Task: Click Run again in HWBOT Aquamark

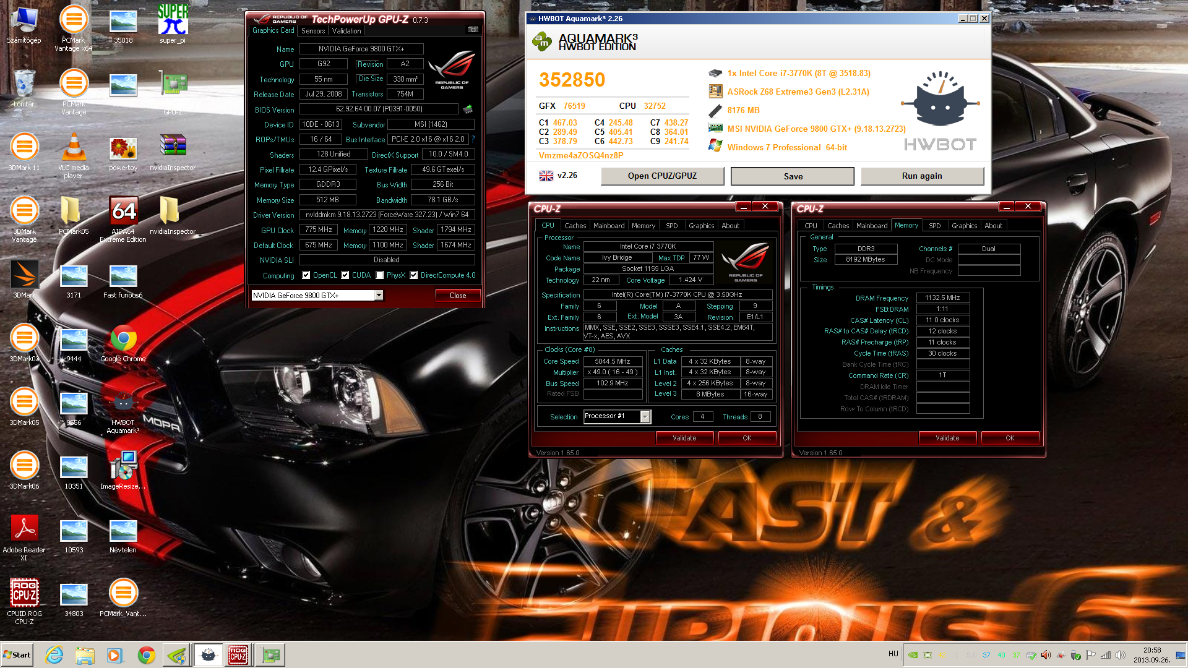Action: 922,176
